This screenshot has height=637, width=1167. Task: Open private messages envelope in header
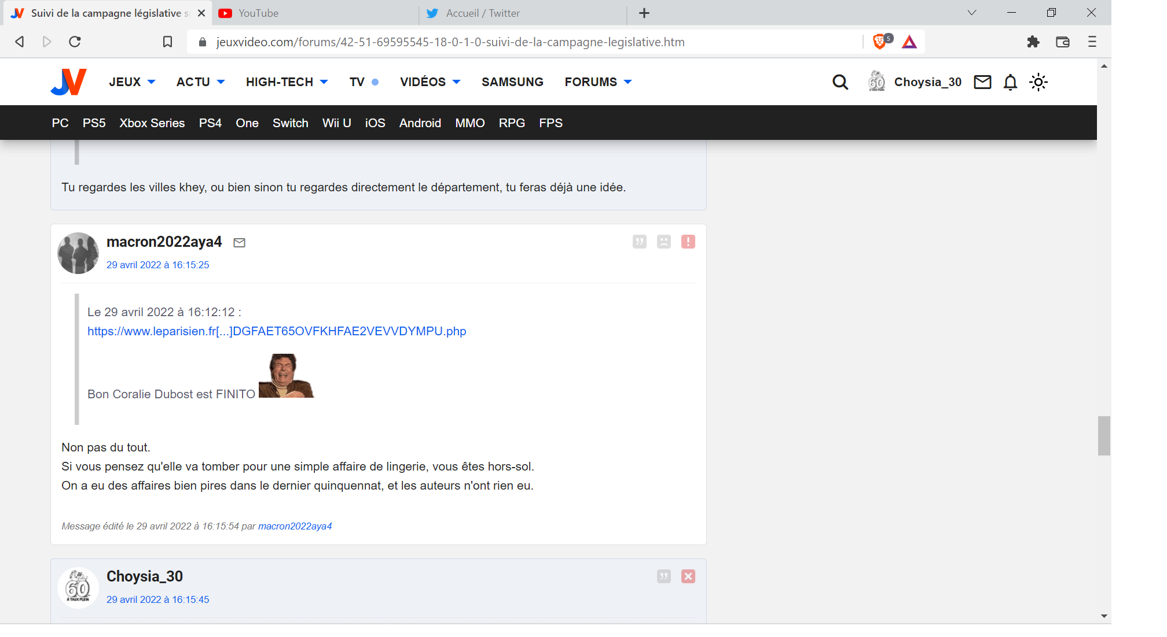point(982,82)
